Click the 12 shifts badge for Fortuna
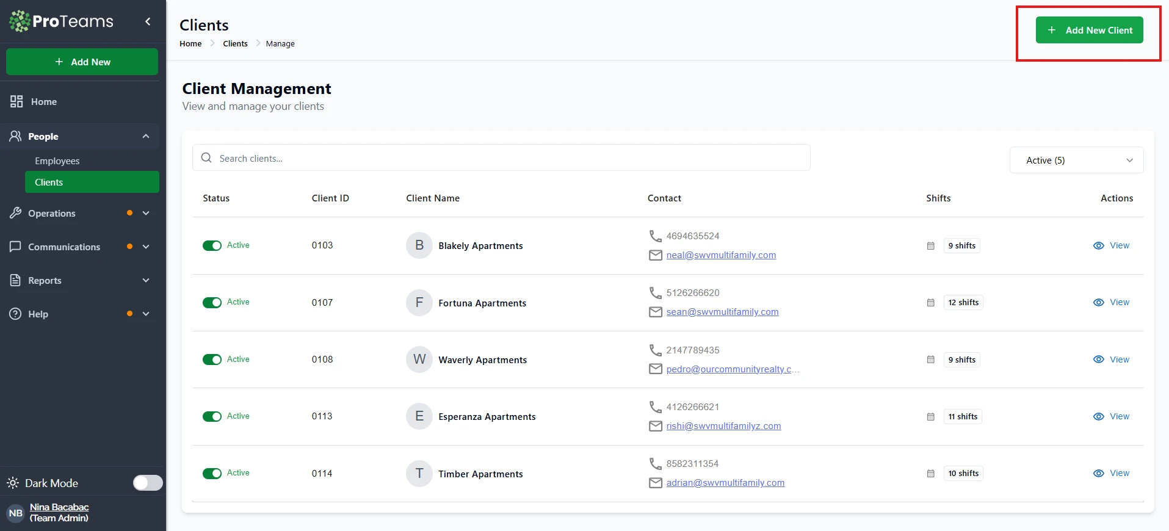Image resolution: width=1169 pixels, height=531 pixels. point(963,303)
